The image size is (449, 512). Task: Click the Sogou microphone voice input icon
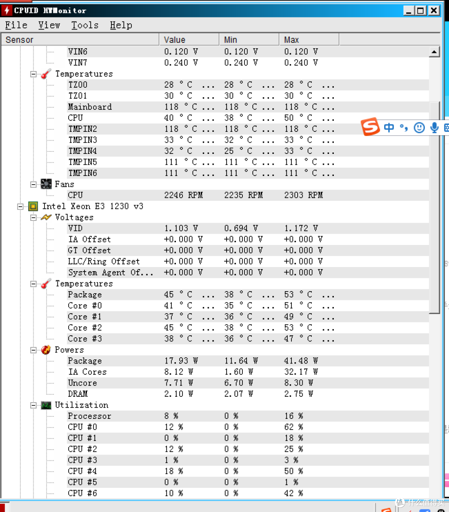point(434,127)
